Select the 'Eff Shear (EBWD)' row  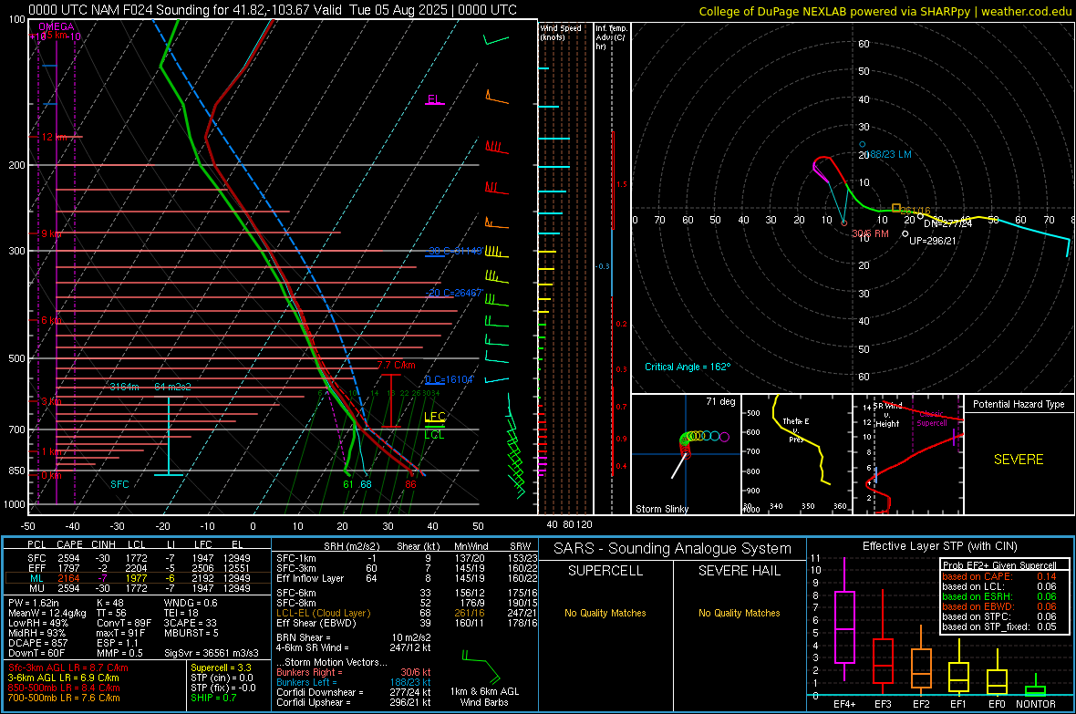click(407, 623)
